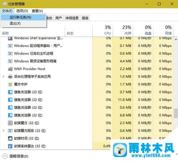The height and width of the screenshot is (163, 178).
Task: Select the WMI Provider Host row text
Action: tap(30, 69)
